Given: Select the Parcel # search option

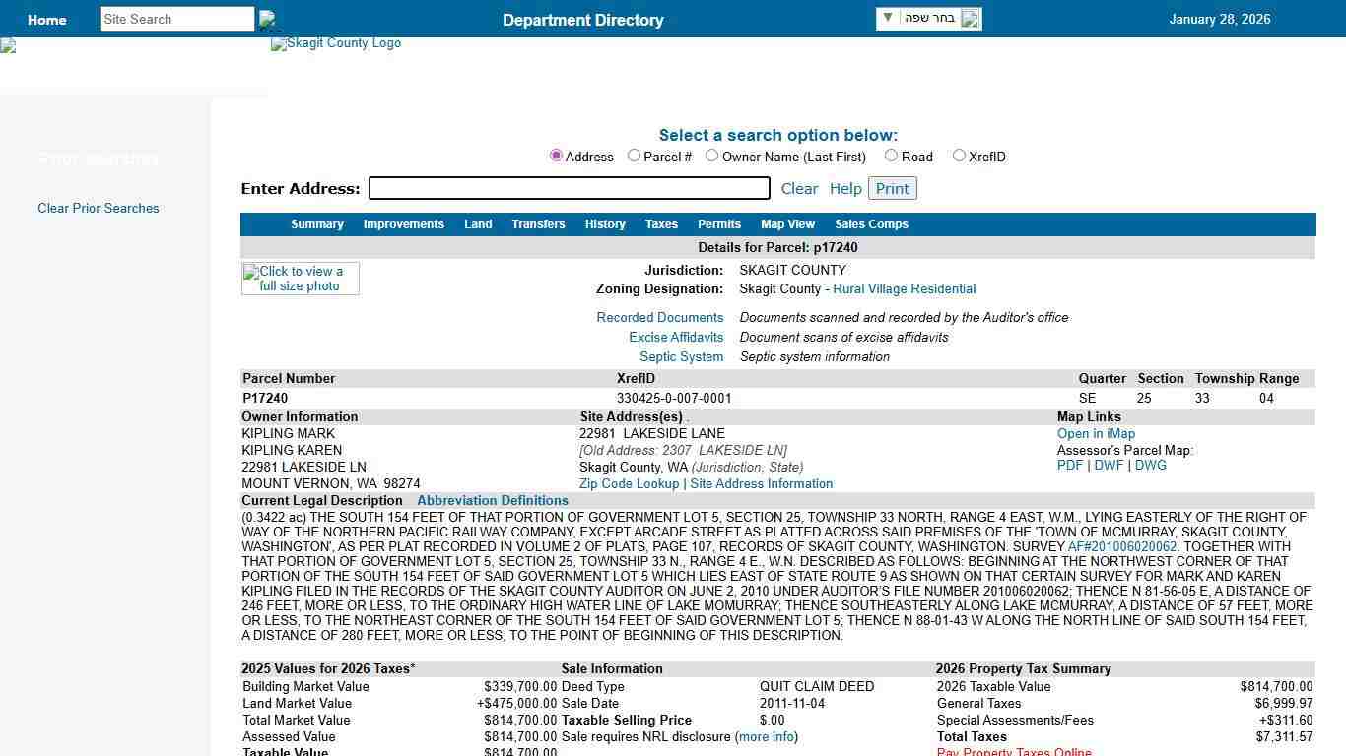Looking at the screenshot, I should click(x=634, y=155).
